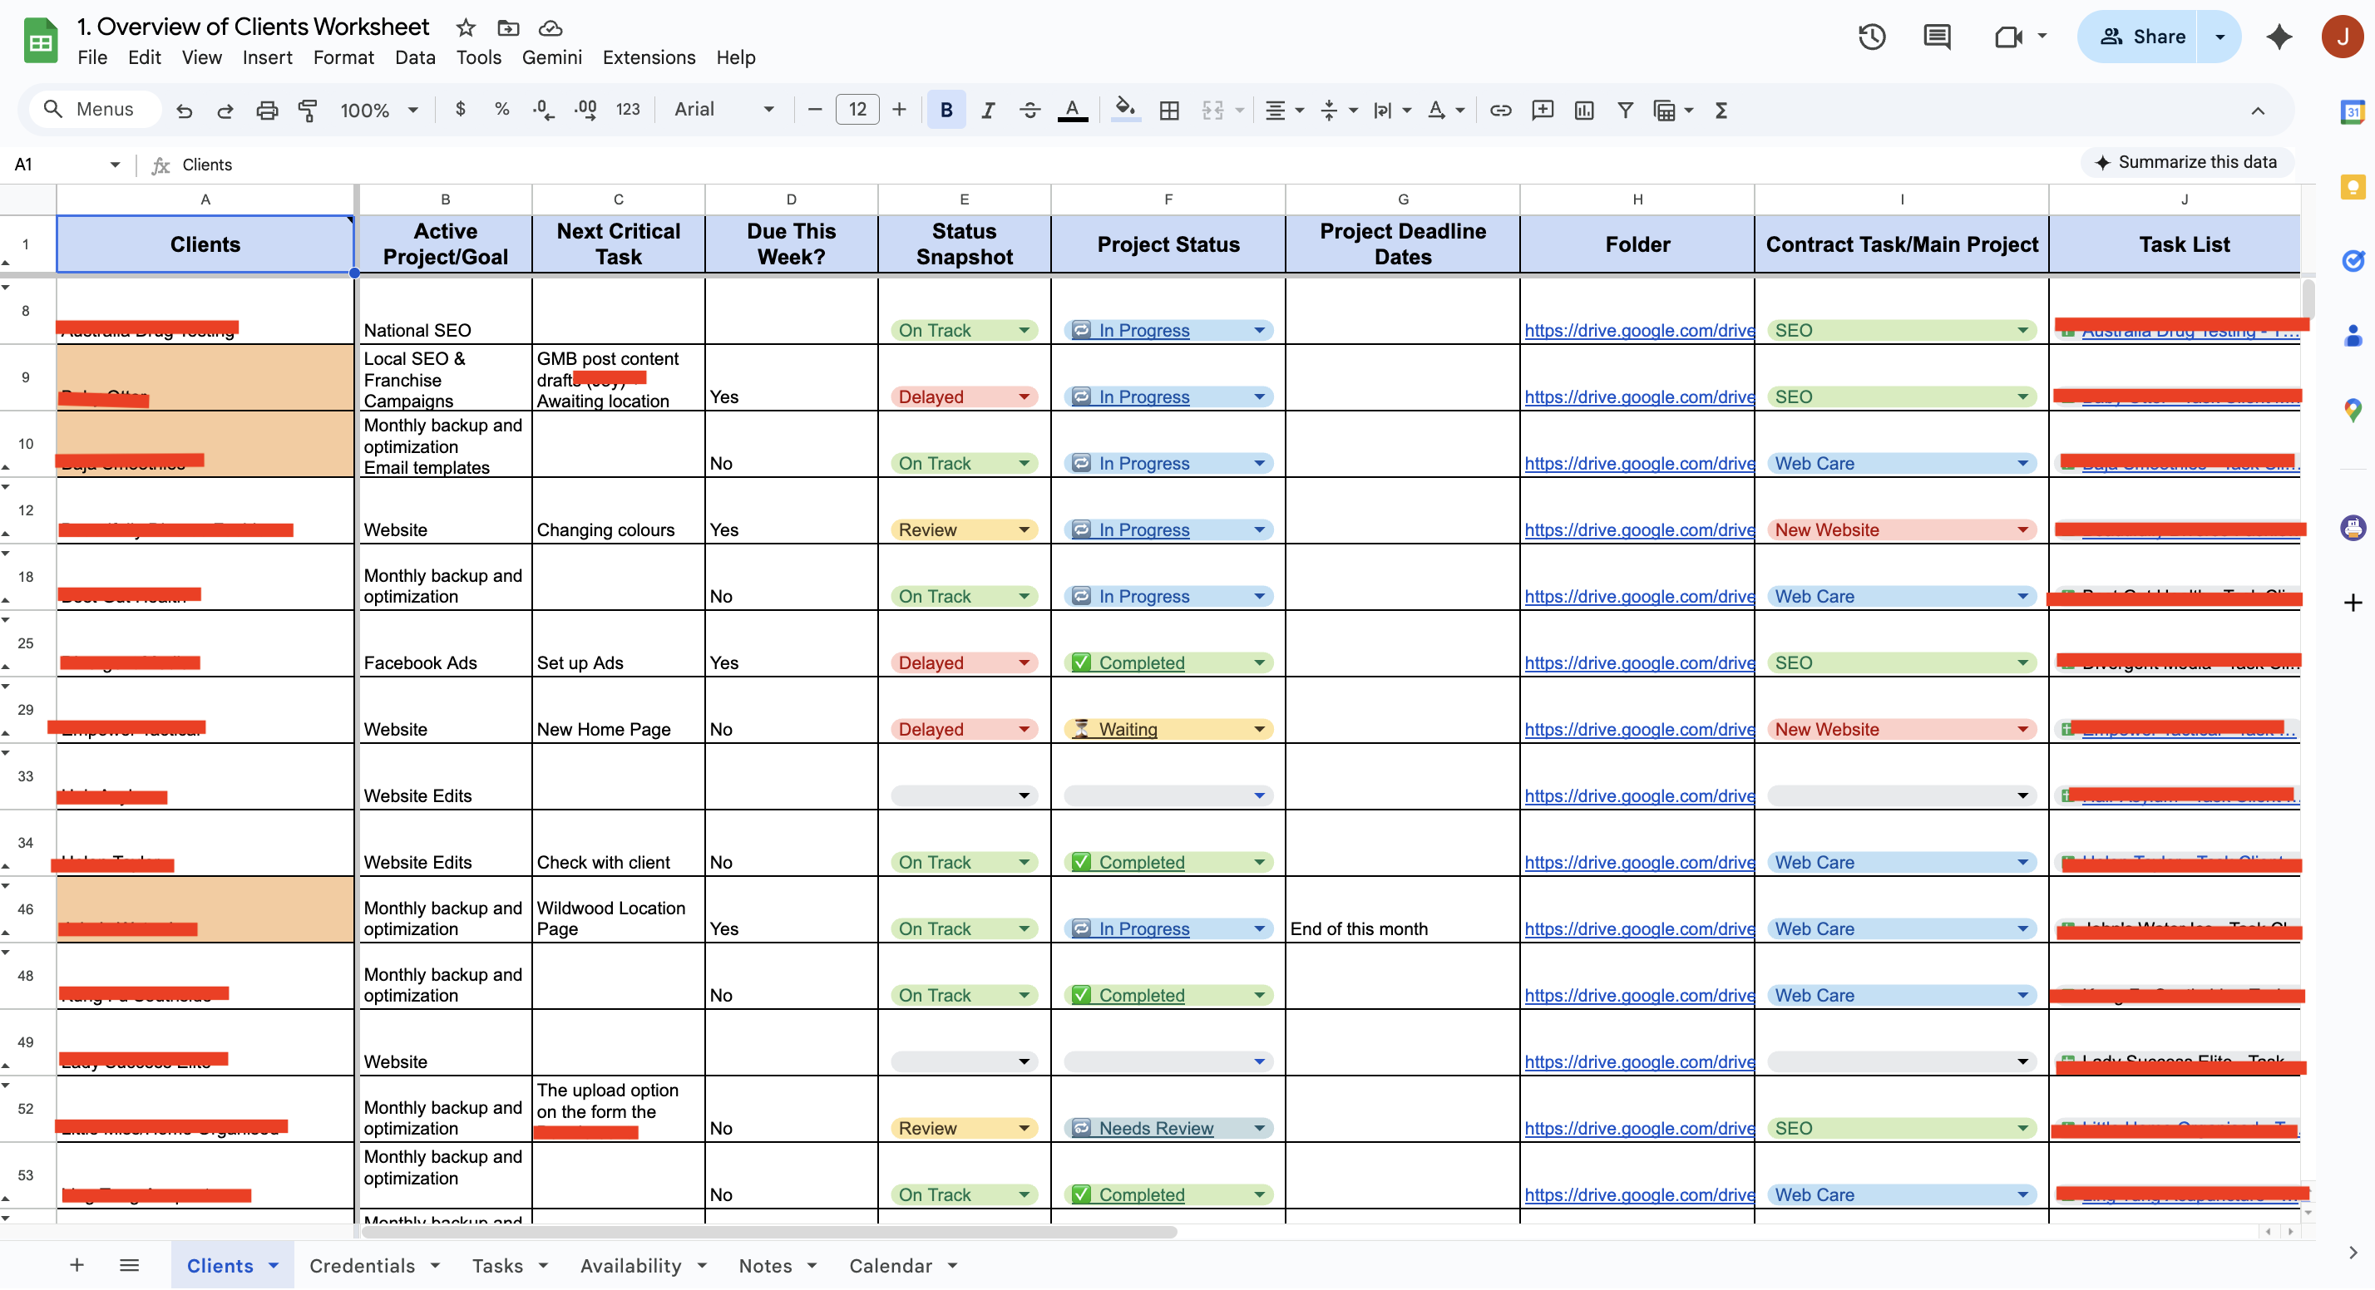Toggle italic formatting
This screenshot has width=2375, height=1290.
(x=987, y=111)
